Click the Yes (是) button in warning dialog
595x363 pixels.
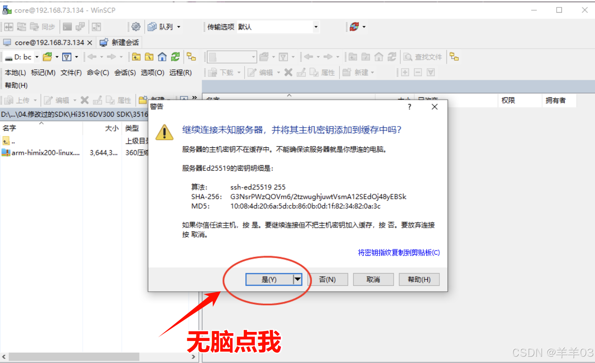point(269,279)
